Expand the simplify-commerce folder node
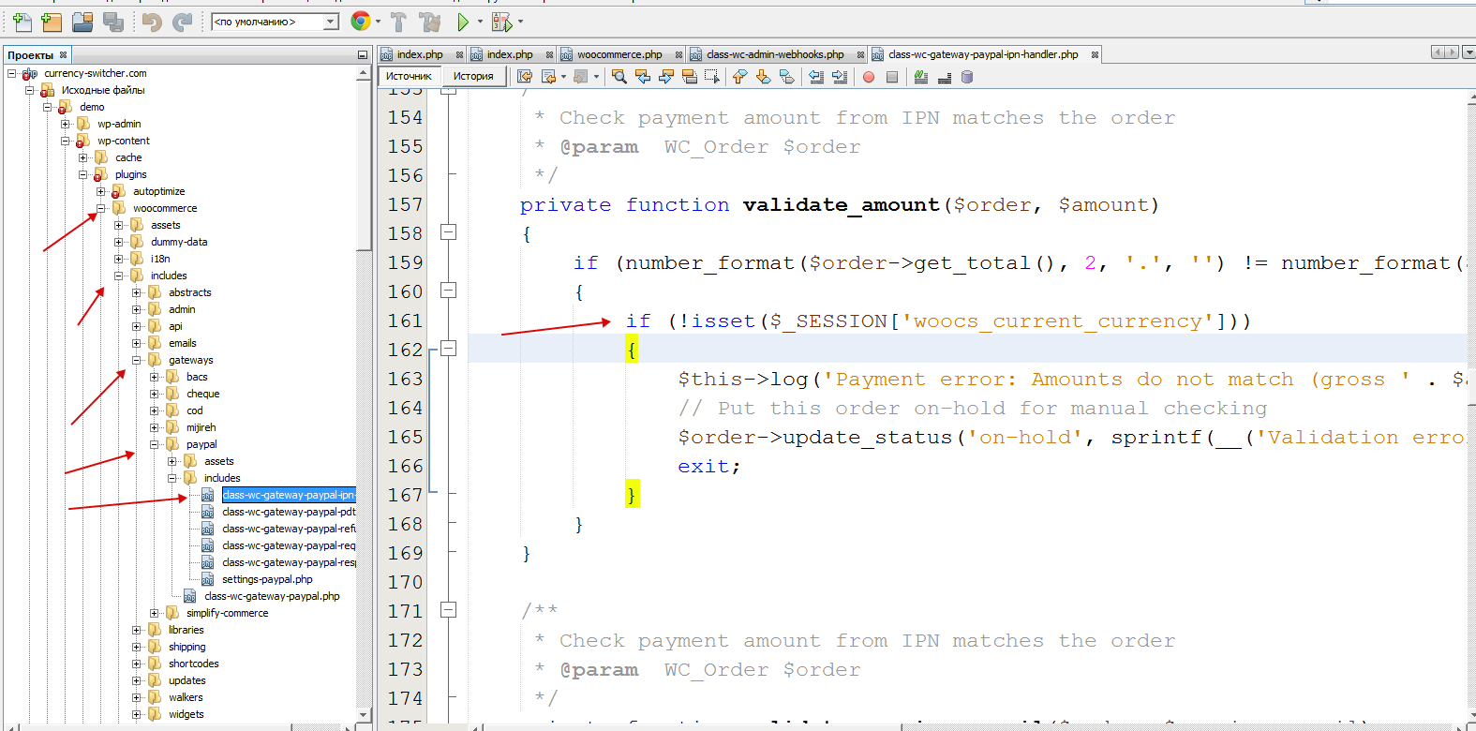Image resolution: width=1476 pixels, height=731 pixels. click(155, 613)
